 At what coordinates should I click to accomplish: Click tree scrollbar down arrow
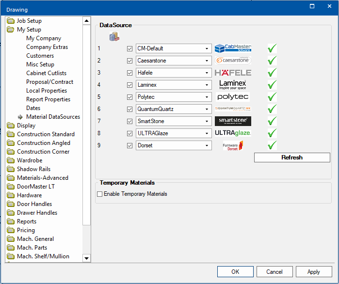pos(86,258)
